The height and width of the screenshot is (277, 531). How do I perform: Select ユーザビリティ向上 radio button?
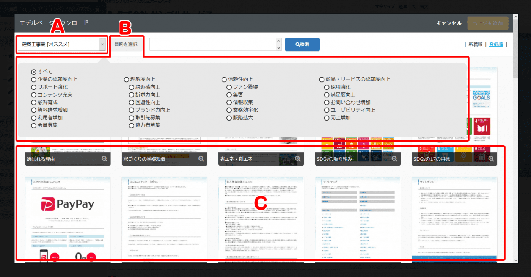click(x=327, y=110)
